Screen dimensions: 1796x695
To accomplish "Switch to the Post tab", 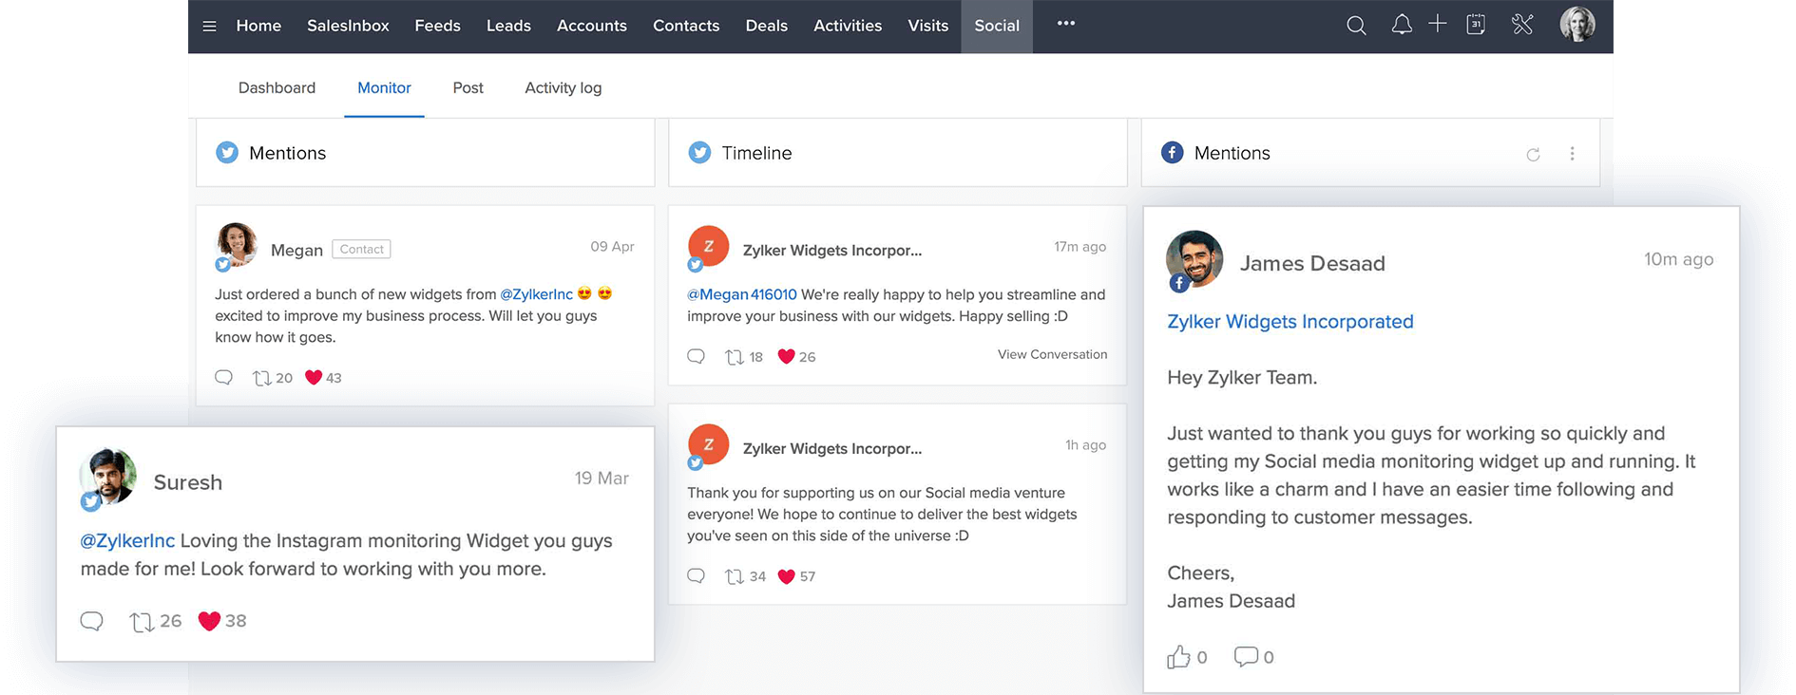I will pyautogui.click(x=468, y=87).
